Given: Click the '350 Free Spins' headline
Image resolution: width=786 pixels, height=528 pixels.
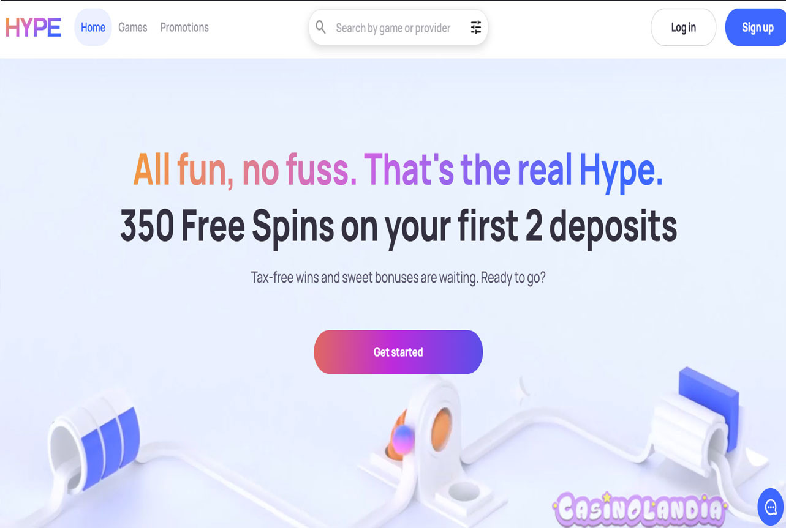Looking at the screenshot, I should 398,226.
